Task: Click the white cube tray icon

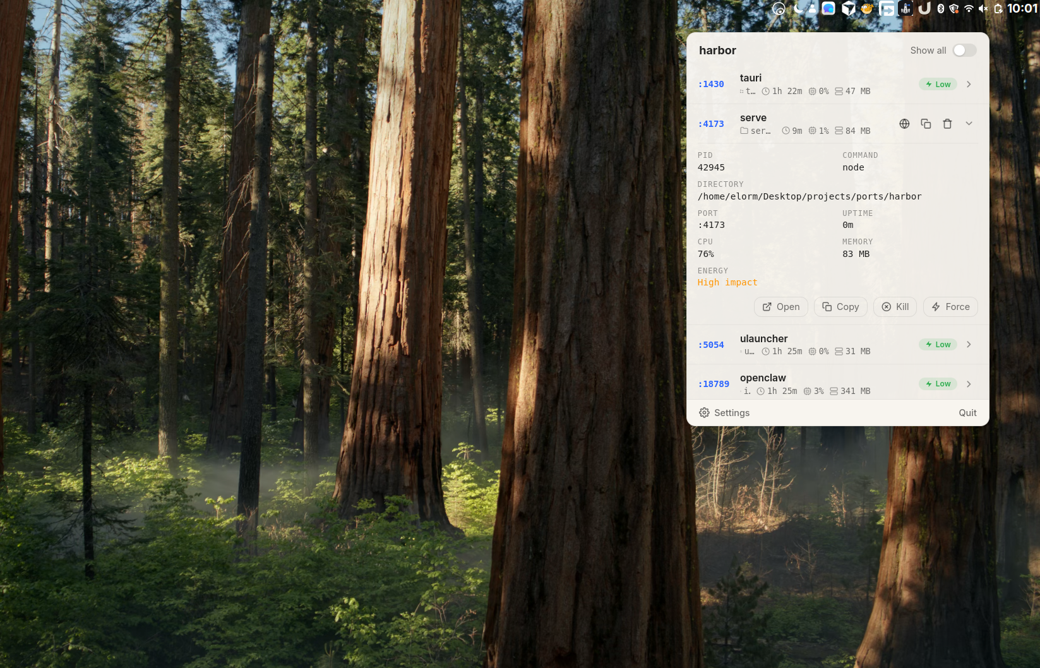Action: pyautogui.click(x=848, y=8)
